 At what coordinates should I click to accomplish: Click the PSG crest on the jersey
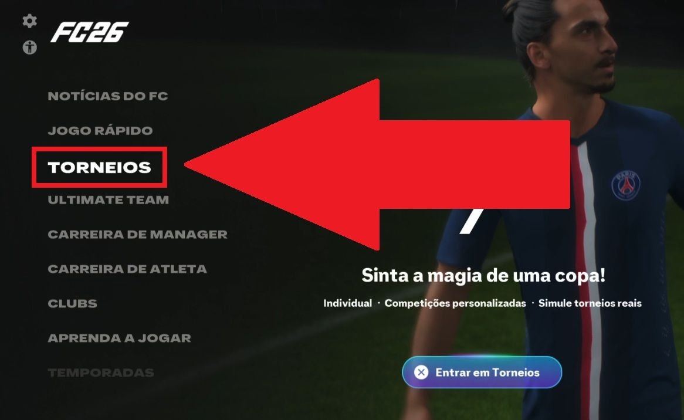click(625, 185)
